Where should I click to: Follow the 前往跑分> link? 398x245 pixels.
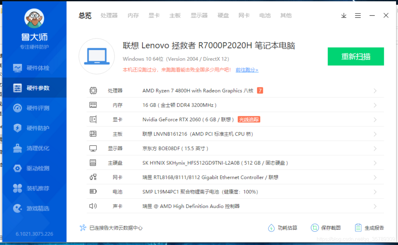[x=247, y=70]
